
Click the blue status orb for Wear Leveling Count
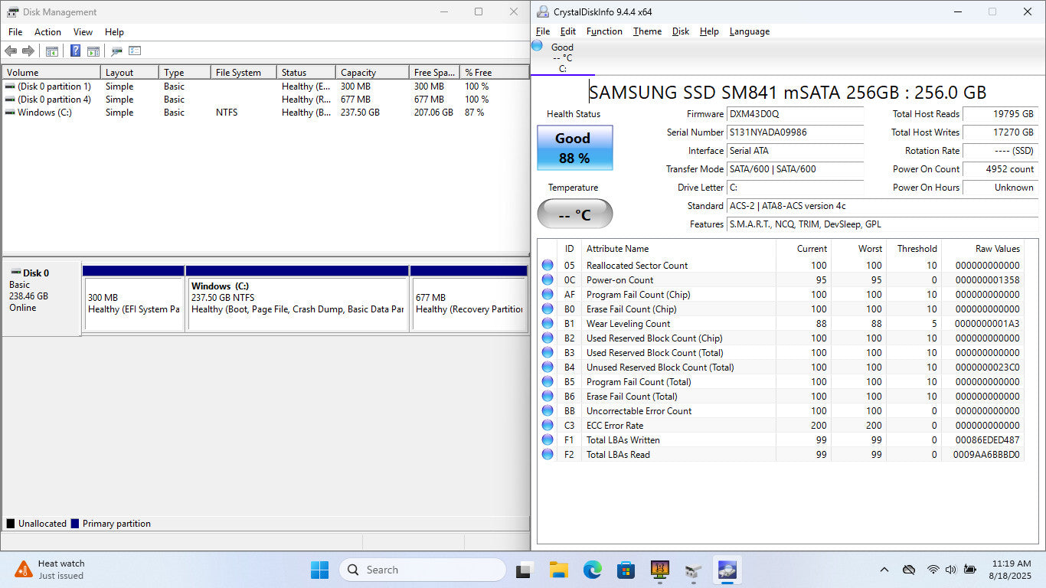point(548,324)
